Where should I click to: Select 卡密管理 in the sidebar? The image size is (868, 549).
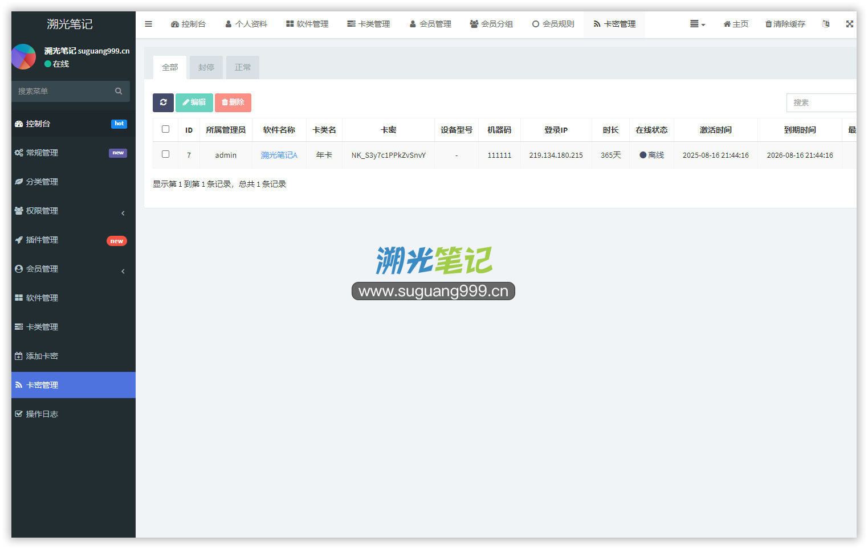tap(74, 385)
